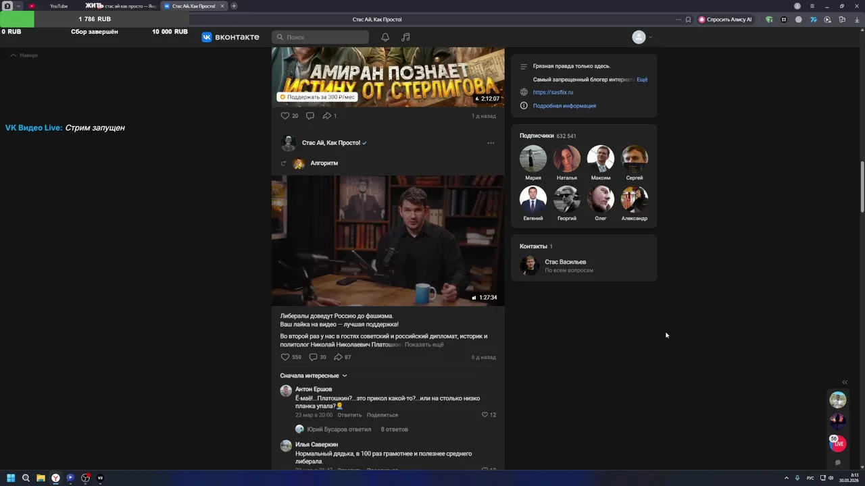Like Anton Ershov's comment with 12 likes

tap(489, 414)
